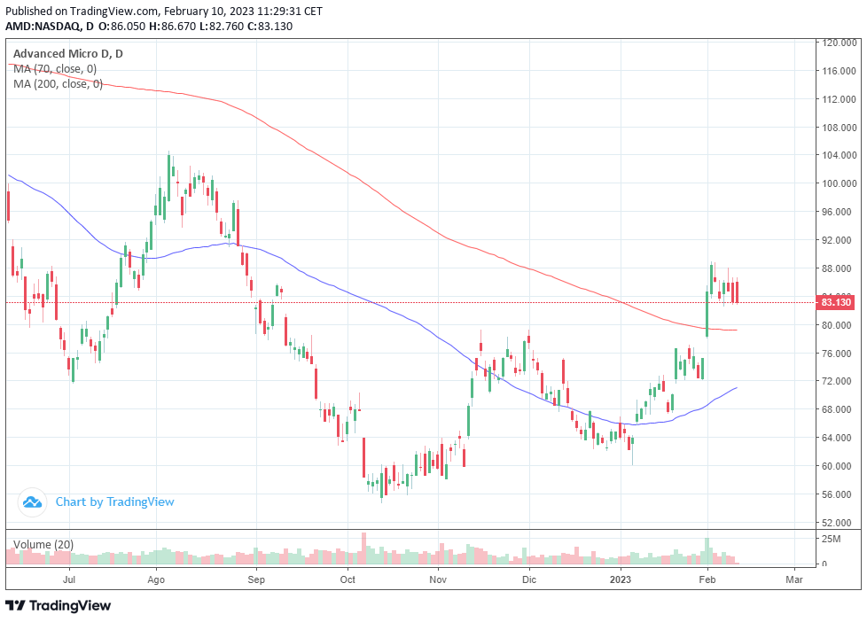Open the Chart by TradingView link
This screenshot has width=867, height=622.
click(114, 502)
